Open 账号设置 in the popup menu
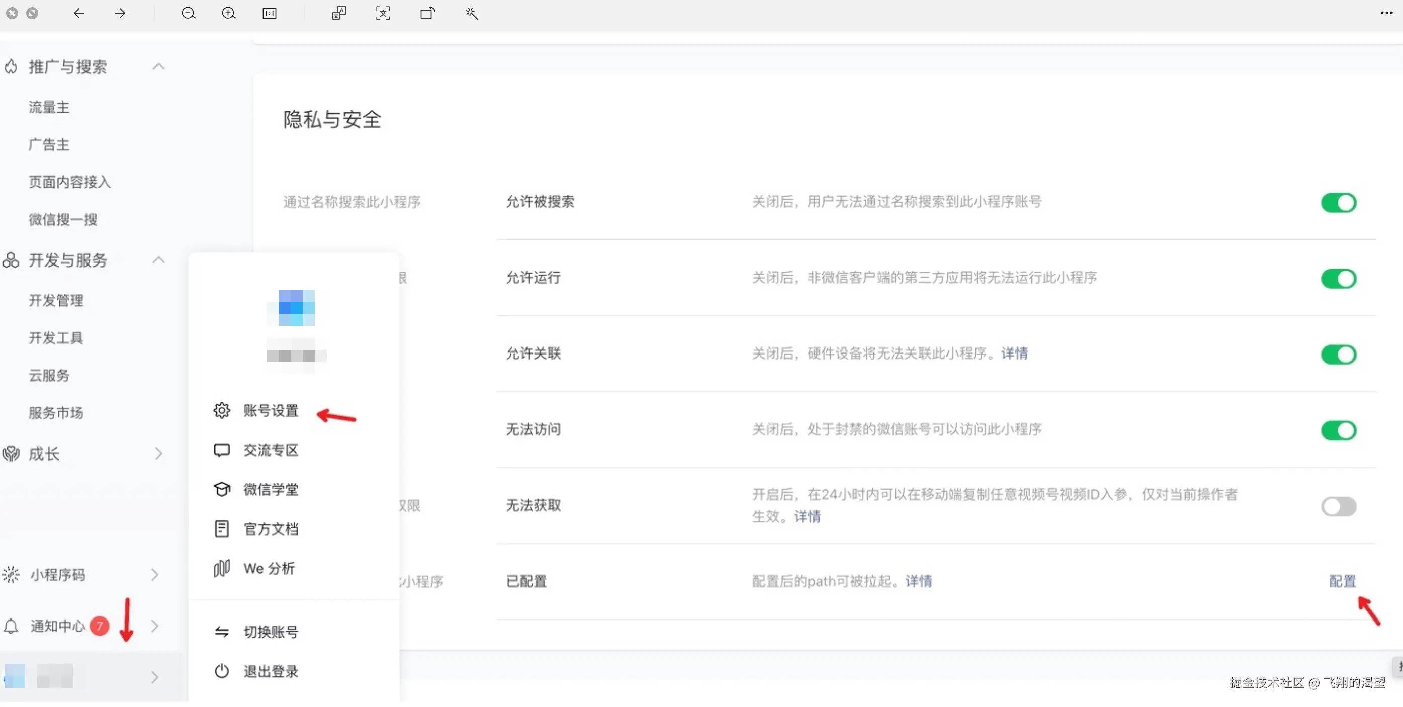Screen dimensions: 1403x707 (x=270, y=410)
